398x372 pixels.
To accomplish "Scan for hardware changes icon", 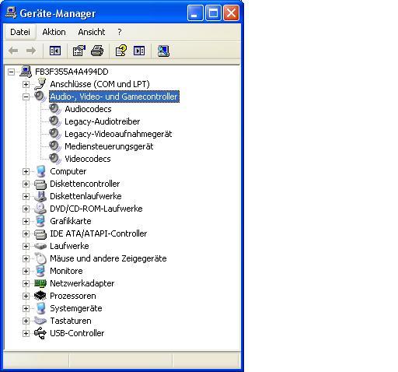I will (x=163, y=51).
